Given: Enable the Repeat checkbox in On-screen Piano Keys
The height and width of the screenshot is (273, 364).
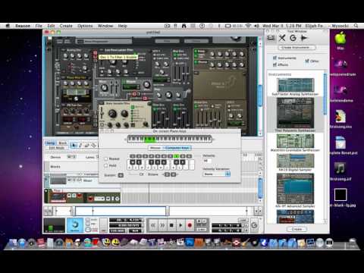Looking at the screenshot, I should point(106,158).
